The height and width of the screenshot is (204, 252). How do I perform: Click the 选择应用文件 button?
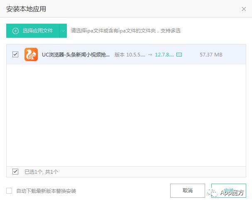[33, 31]
